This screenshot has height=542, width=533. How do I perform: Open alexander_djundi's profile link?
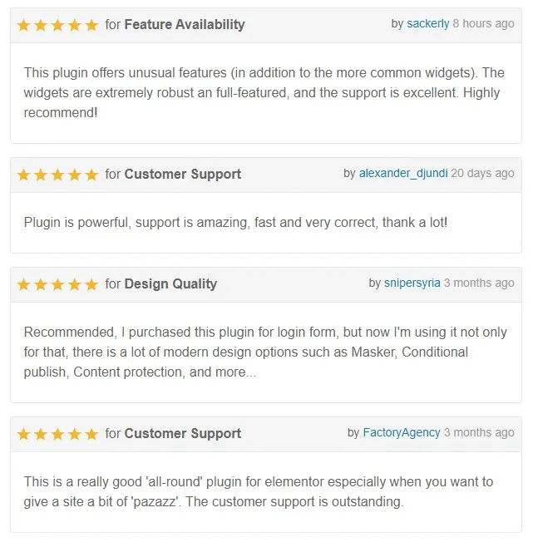tap(403, 173)
